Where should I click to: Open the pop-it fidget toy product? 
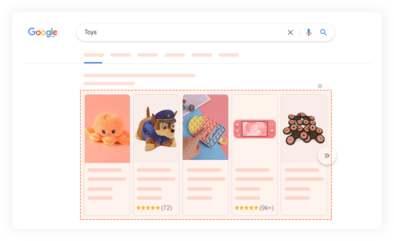205,127
